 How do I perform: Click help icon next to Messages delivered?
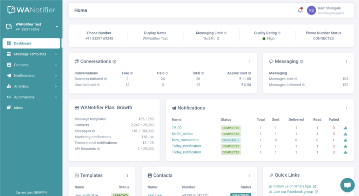click(x=303, y=85)
